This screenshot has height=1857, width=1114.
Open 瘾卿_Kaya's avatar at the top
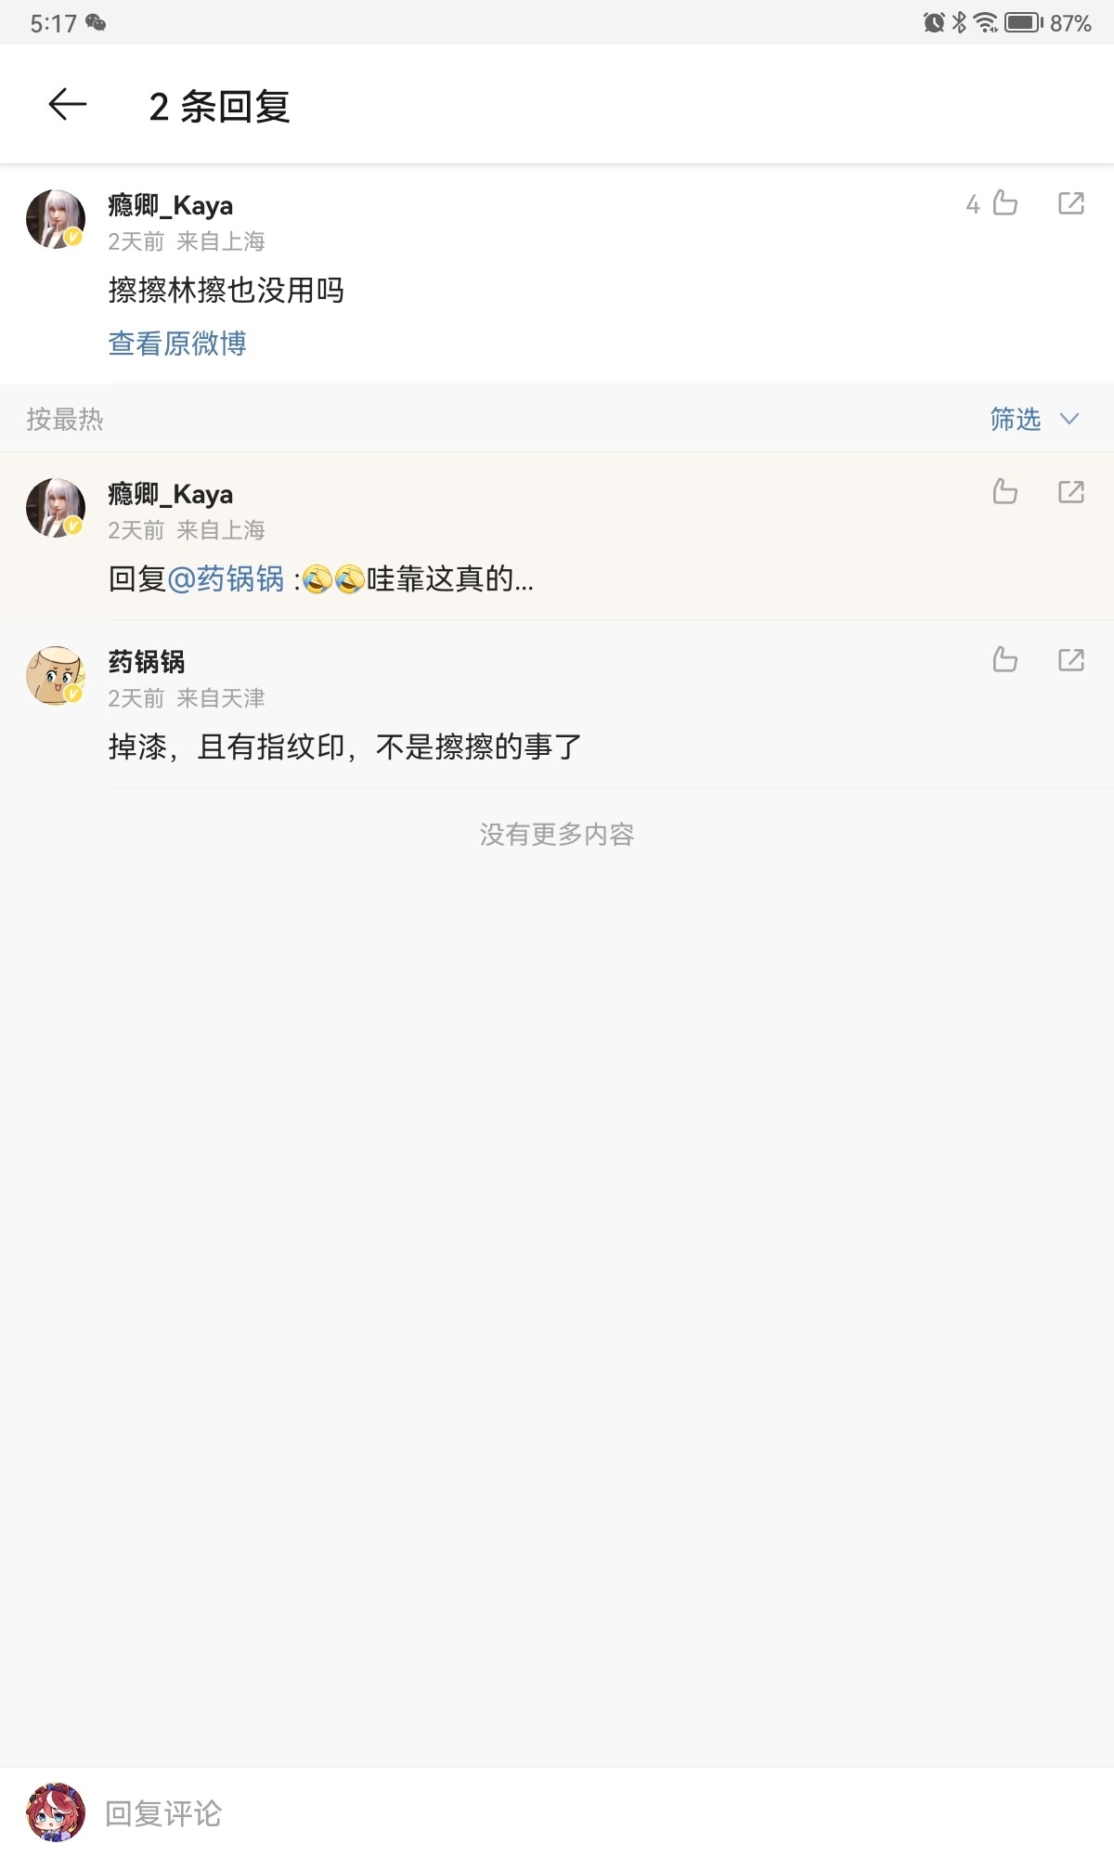point(56,219)
